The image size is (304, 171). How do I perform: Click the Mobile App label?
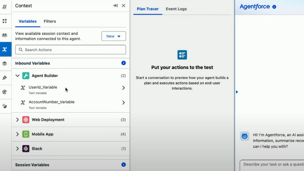point(42,134)
